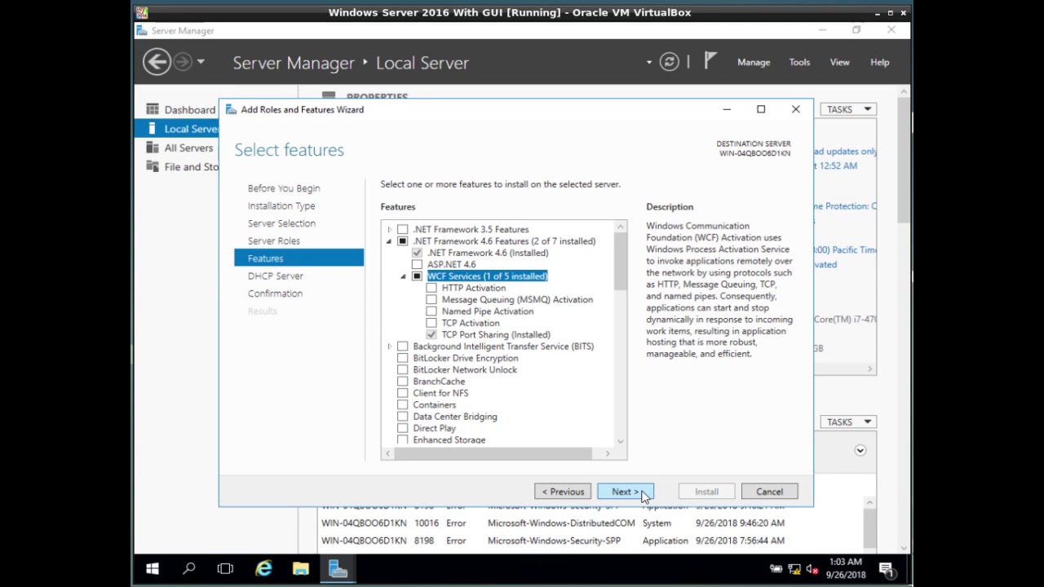Check the BitLocker Drive Encryption checkbox
The image size is (1044, 587).
click(x=403, y=358)
